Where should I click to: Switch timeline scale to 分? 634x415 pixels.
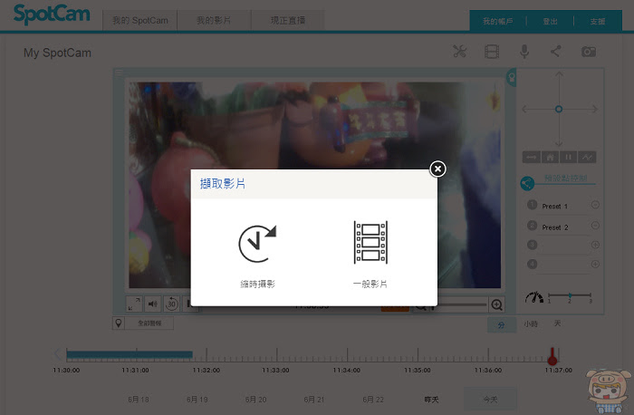[502, 324]
